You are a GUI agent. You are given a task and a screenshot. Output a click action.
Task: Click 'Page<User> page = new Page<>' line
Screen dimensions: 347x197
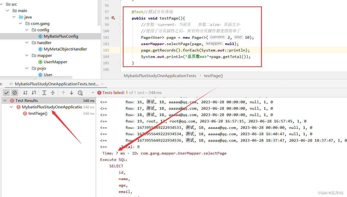197,37
